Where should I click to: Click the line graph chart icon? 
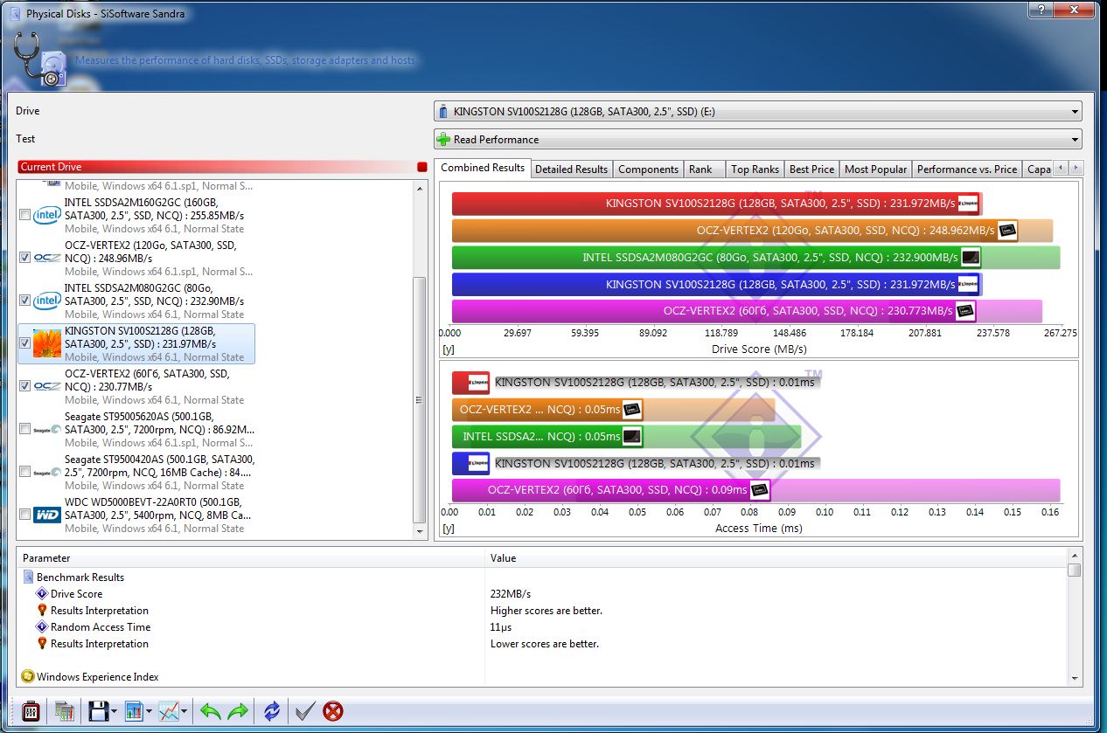(x=169, y=711)
